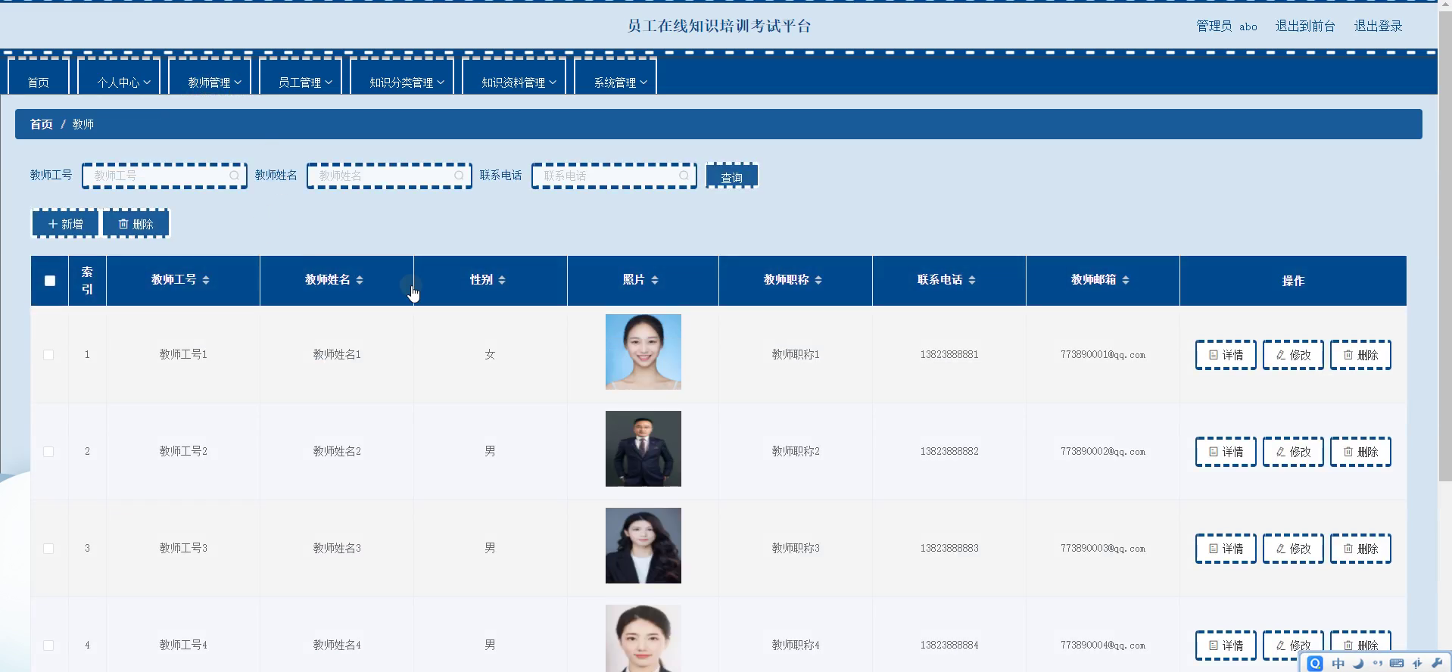The width and height of the screenshot is (1452, 672).
Task: Focus the 联系电话 search input
Action: (614, 176)
